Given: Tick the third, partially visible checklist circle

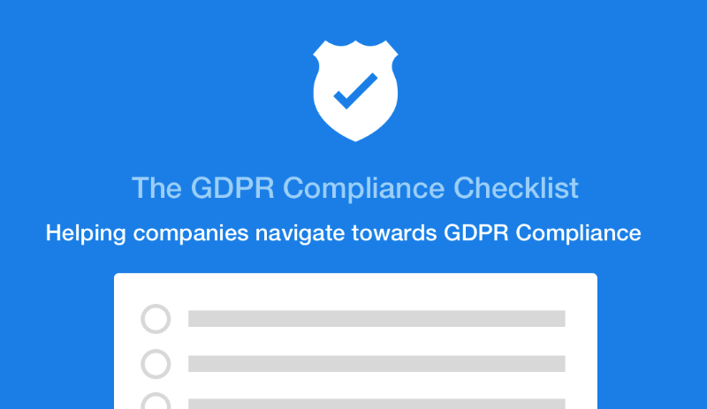Looking at the screenshot, I should point(156,402).
